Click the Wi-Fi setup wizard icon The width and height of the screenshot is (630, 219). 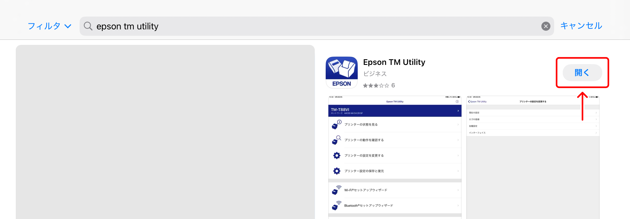click(x=337, y=190)
